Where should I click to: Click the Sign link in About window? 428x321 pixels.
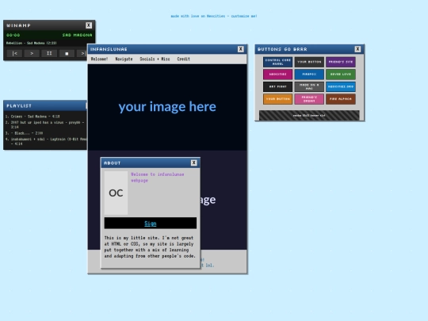pos(151,224)
